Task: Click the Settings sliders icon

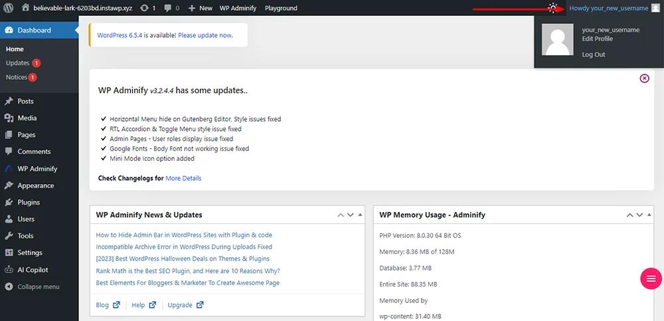Action: tap(9, 253)
